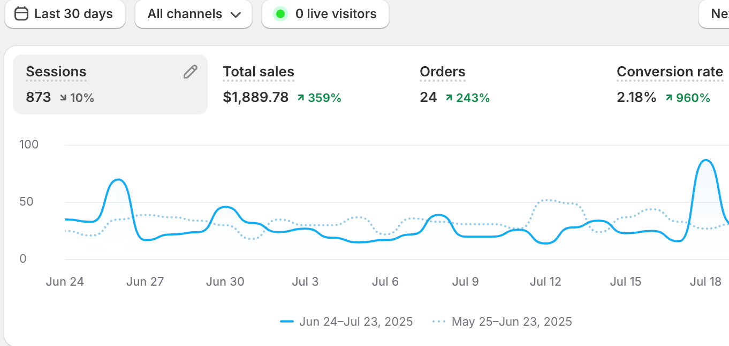The width and height of the screenshot is (729, 346).
Task: Click the pencil edit icon on Sessions card
Action: 190,72
